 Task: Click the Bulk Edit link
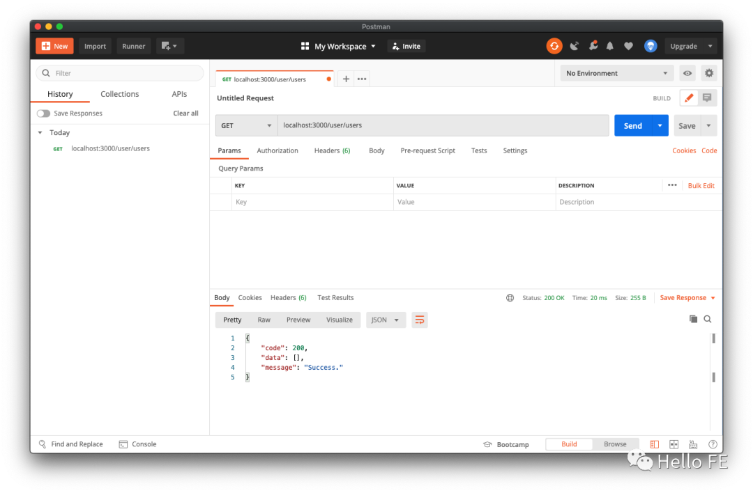coord(701,186)
